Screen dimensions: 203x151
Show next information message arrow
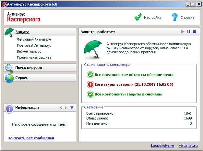coord(66,108)
